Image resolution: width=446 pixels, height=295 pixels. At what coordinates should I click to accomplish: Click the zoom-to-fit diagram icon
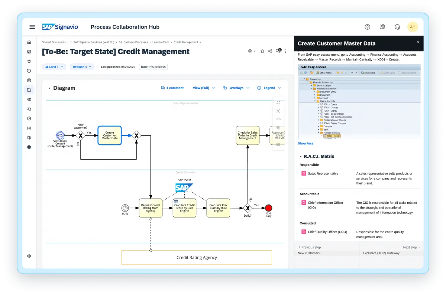[278, 111]
